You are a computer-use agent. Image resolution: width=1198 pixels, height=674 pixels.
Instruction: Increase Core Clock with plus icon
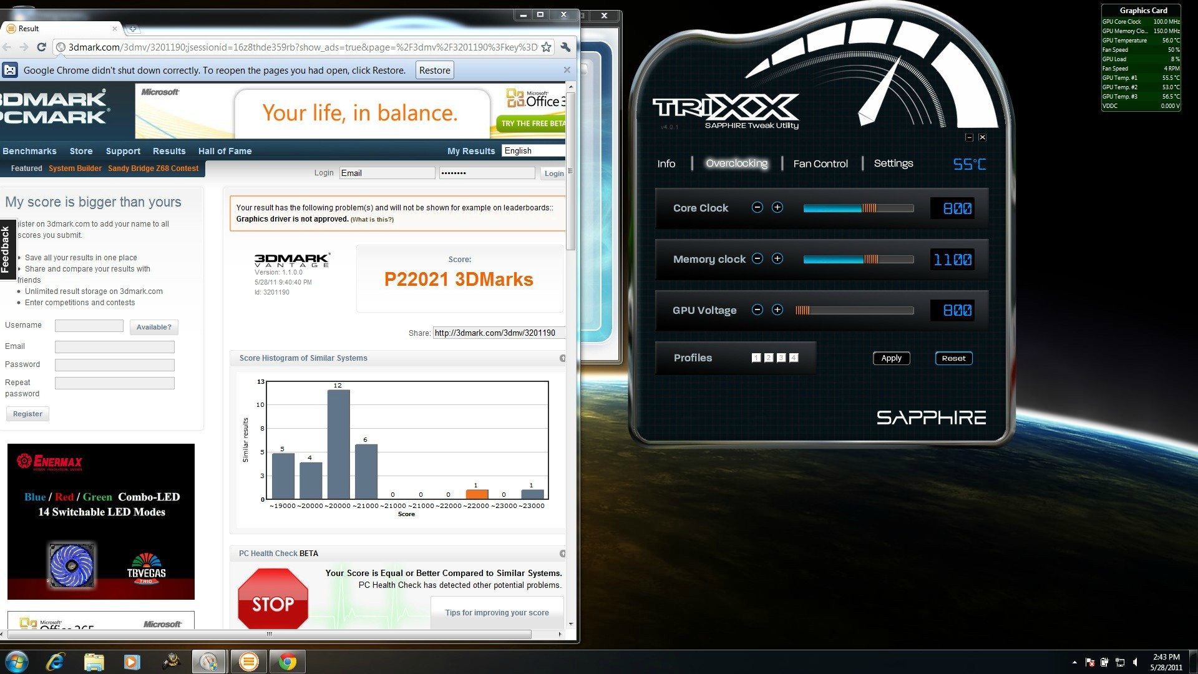[777, 207]
